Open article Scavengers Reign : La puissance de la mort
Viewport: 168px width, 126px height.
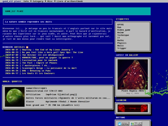(49, 68)
